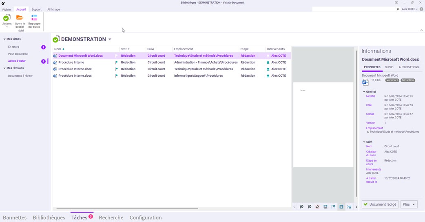Click the Document rédigé button
425x222 pixels.
pyautogui.click(x=380, y=204)
